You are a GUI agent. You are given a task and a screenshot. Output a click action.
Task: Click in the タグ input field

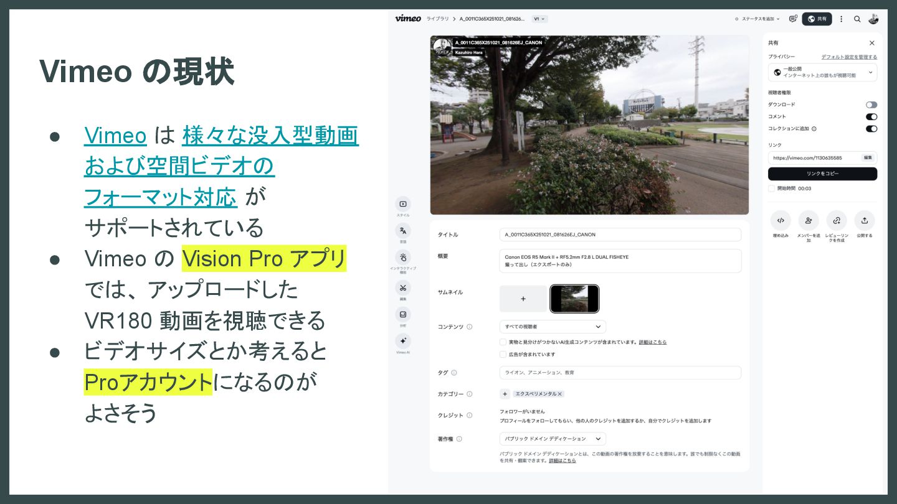620,373
